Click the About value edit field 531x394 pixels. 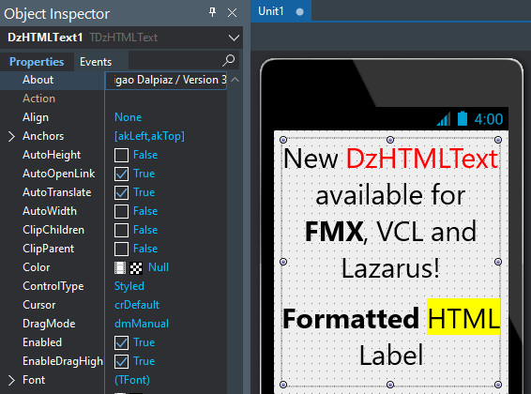tap(166, 81)
